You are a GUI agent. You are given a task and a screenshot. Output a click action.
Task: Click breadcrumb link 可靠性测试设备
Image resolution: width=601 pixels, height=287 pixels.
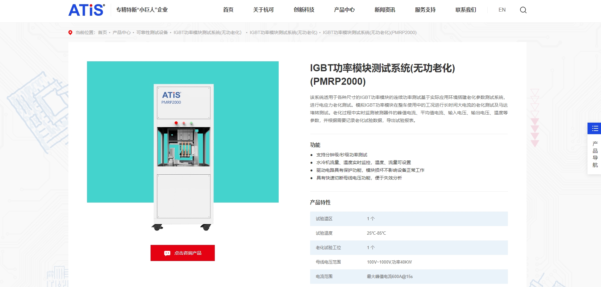point(152,32)
